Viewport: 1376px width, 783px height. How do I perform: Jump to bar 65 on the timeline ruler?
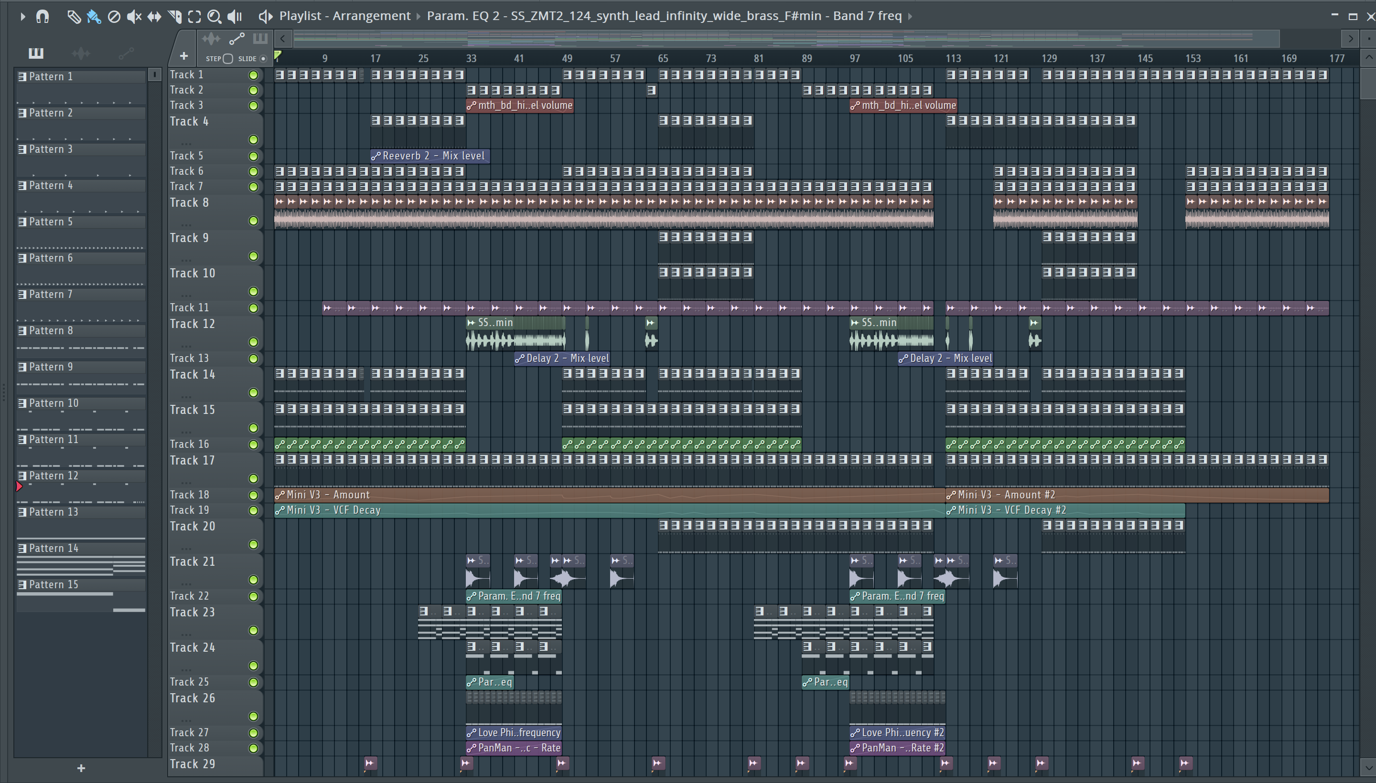pos(662,58)
